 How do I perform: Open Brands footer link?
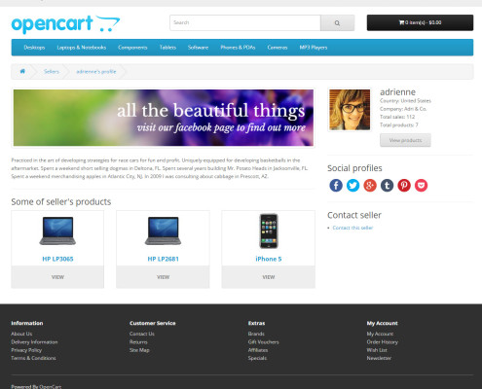[256, 334]
